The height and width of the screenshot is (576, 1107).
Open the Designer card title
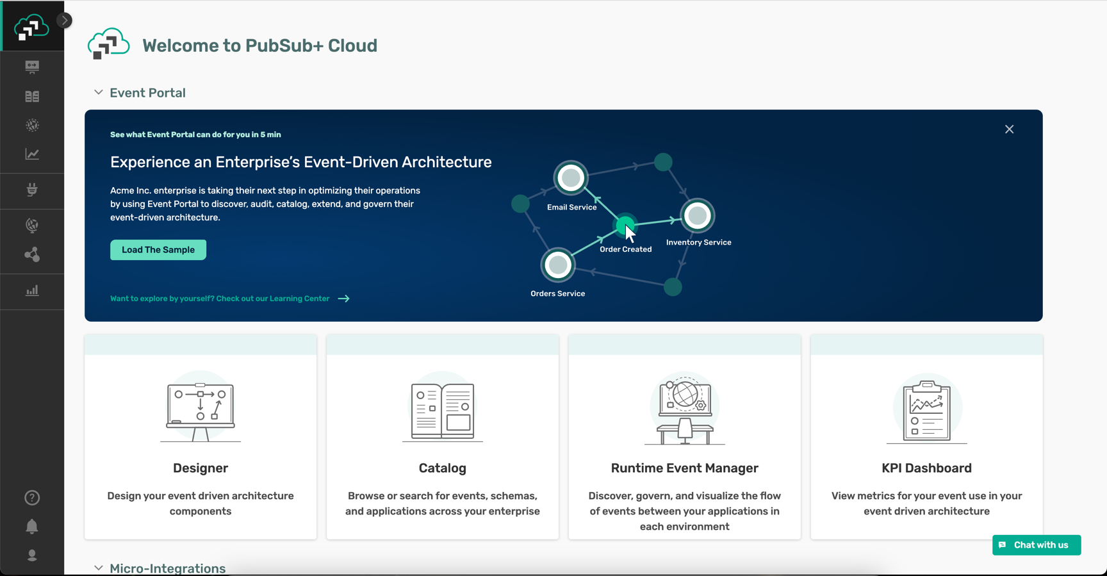[201, 468]
